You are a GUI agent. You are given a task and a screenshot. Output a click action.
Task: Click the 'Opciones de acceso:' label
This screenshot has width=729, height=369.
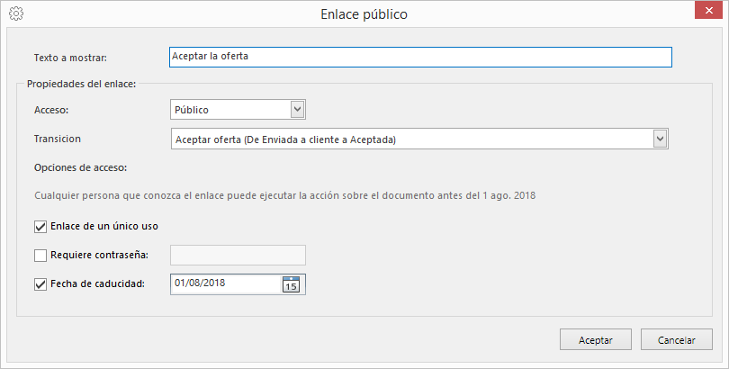tap(80, 167)
